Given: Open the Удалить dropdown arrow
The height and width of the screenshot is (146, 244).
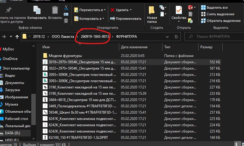Looking at the screenshot, I should [x=131, y=10].
